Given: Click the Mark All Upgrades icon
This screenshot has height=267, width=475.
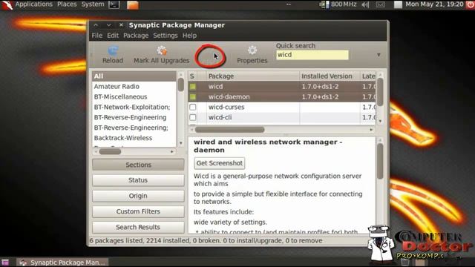Looking at the screenshot, I should [162, 50].
